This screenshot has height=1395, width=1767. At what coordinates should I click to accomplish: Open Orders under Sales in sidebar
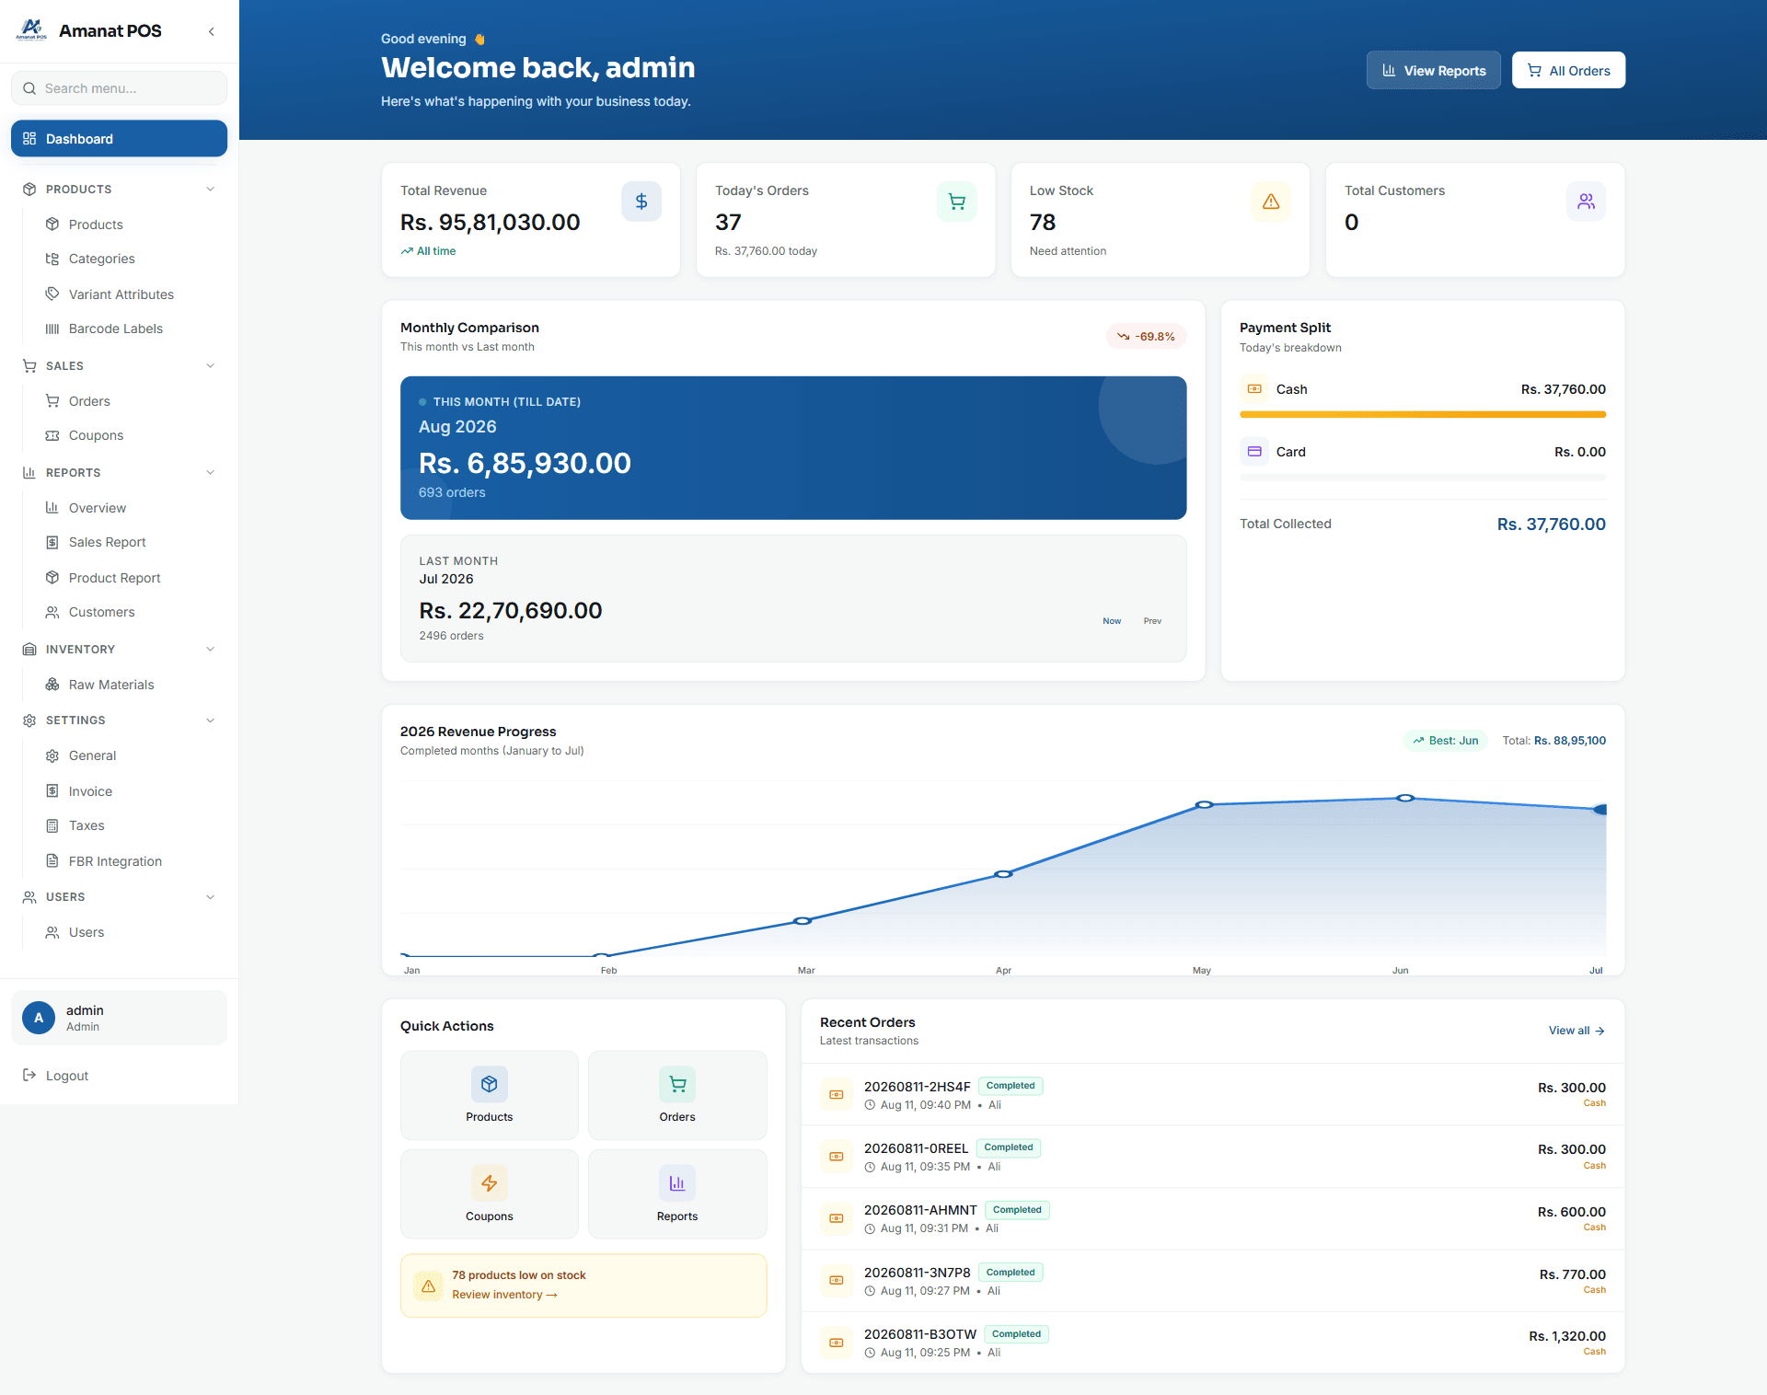(131, 401)
